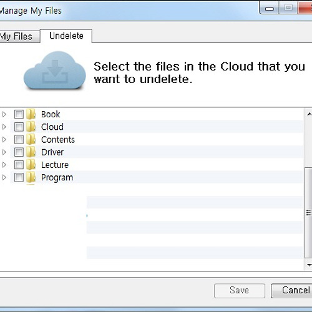Tick the Contents folder checkbox
312x312 pixels.
pos(19,140)
